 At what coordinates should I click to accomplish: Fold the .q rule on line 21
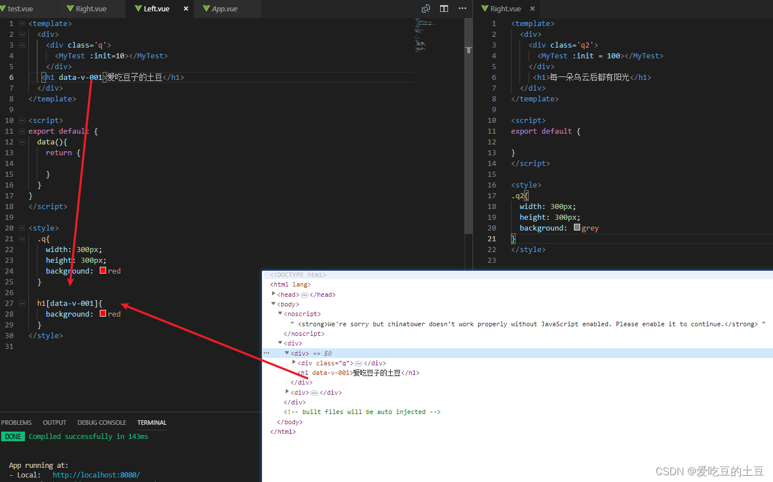22,239
